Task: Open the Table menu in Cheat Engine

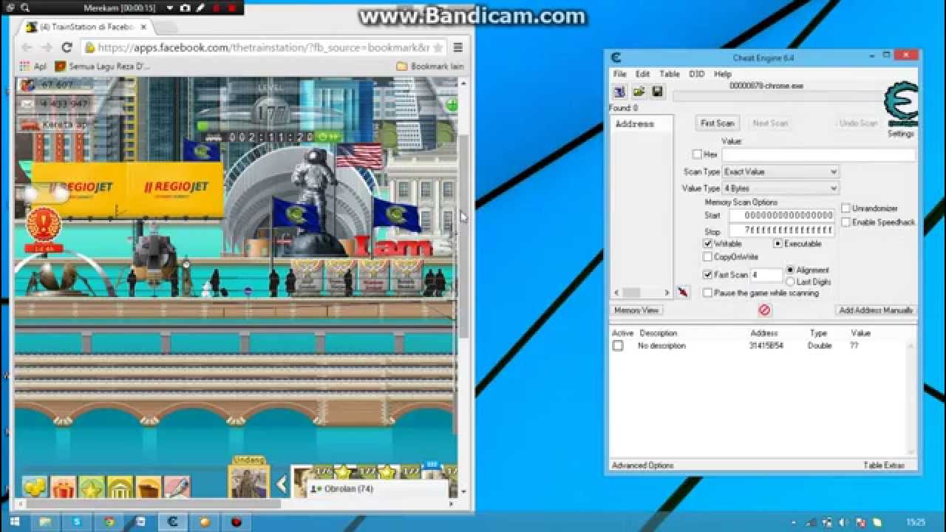Action: click(670, 74)
